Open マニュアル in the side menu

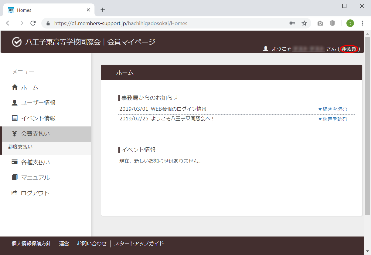46,178
